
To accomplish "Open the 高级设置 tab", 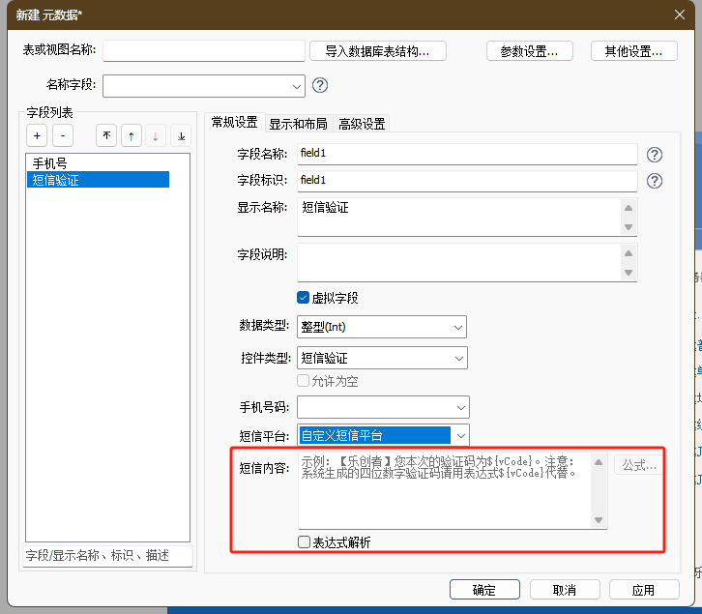I will [x=362, y=124].
